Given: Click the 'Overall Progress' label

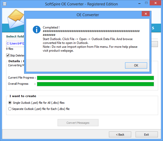Looking at the screenshot, I should (18, 84).
